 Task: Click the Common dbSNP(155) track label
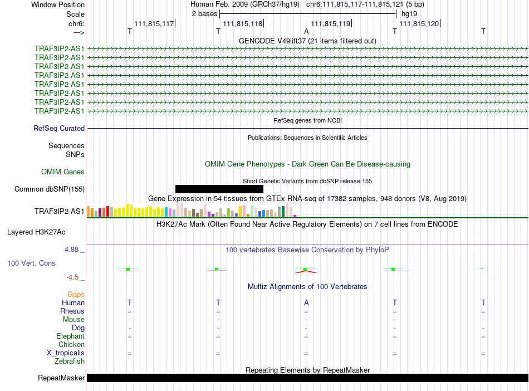click(x=50, y=189)
